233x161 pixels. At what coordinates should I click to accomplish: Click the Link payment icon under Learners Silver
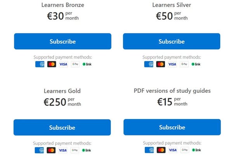coord(196,64)
